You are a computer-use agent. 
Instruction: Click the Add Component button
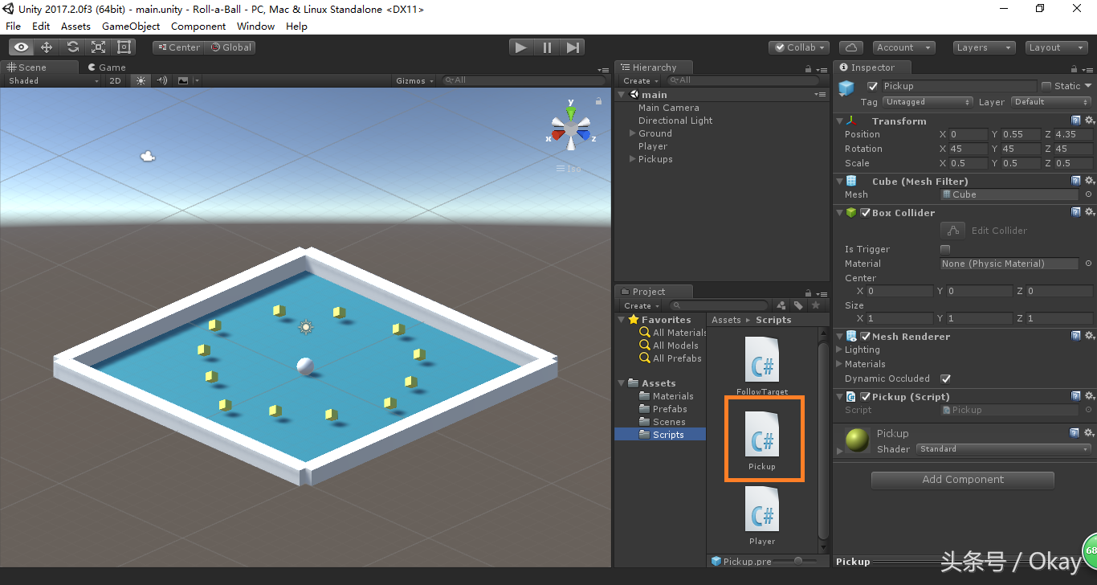pos(963,480)
